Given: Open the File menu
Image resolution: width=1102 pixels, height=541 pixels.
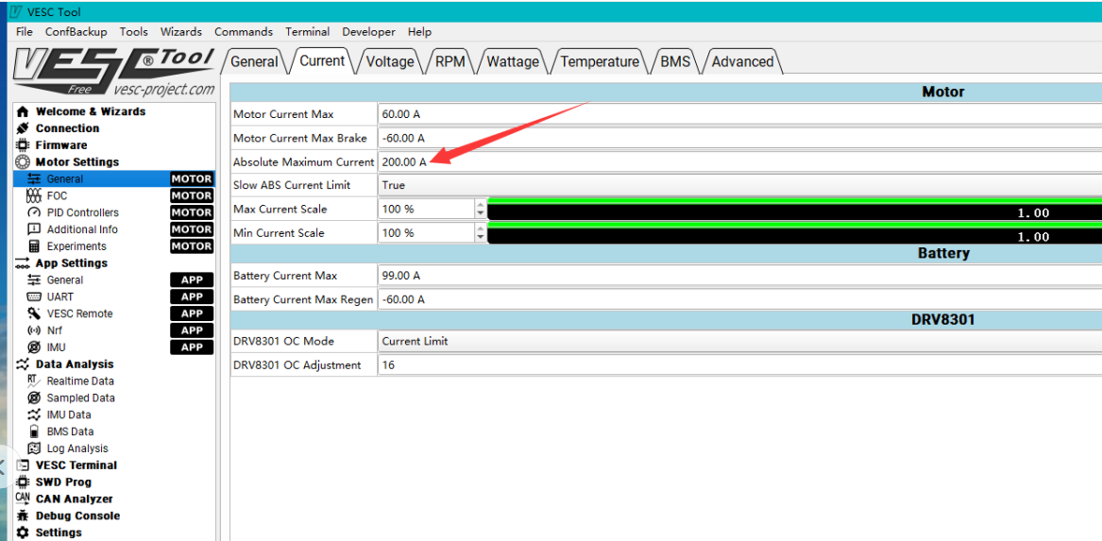Looking at the screenshot, I should (x=24, y=32).
